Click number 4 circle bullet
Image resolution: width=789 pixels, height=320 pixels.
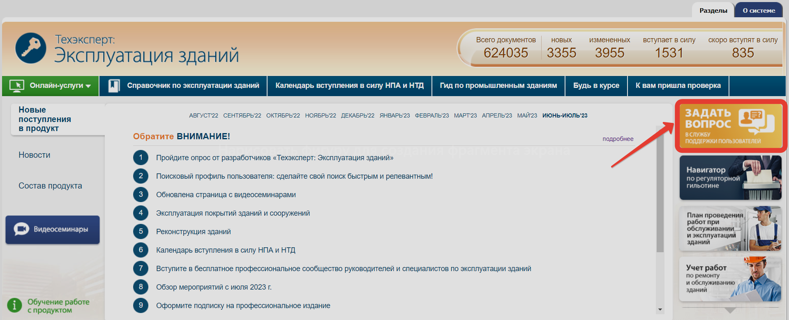(x=141, y=213)
